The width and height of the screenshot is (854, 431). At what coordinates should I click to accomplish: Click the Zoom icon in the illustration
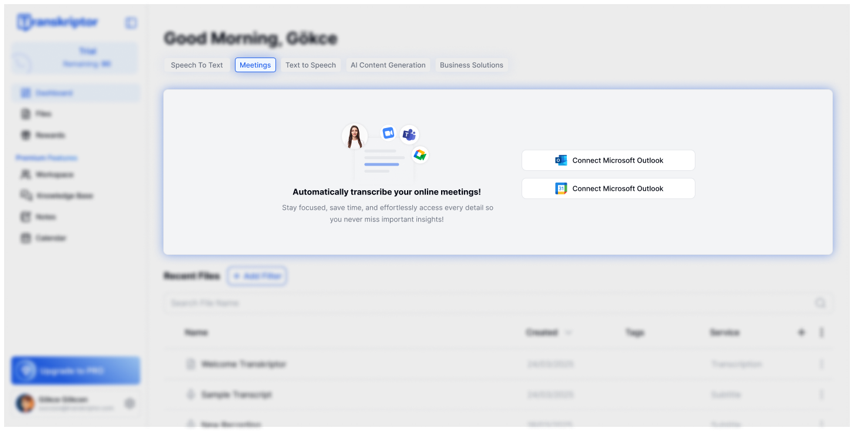coord(388,133)
